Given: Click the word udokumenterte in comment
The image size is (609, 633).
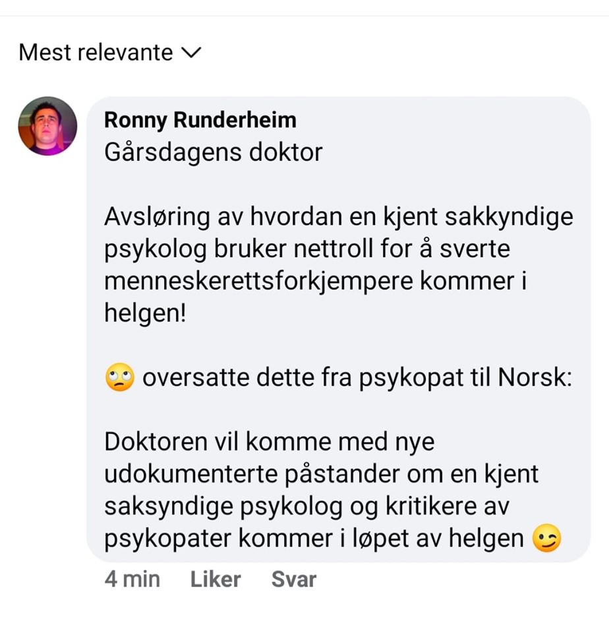Looking at the screenshot, I should (191, 473).
